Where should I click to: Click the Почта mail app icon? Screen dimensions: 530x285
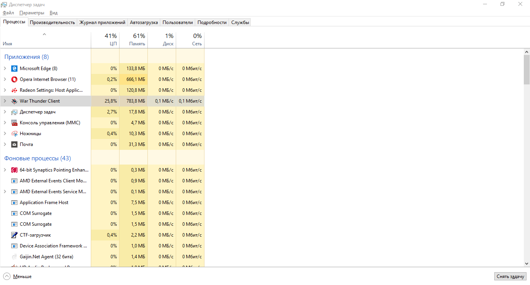tap(14, 144)
